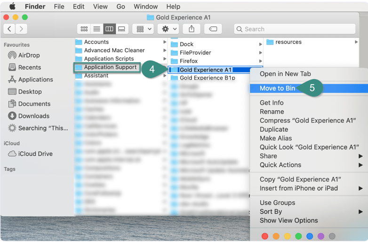
Task: Click the Edit Tags toolbar button
Action: pyautogui.click(x=213, y=29)
